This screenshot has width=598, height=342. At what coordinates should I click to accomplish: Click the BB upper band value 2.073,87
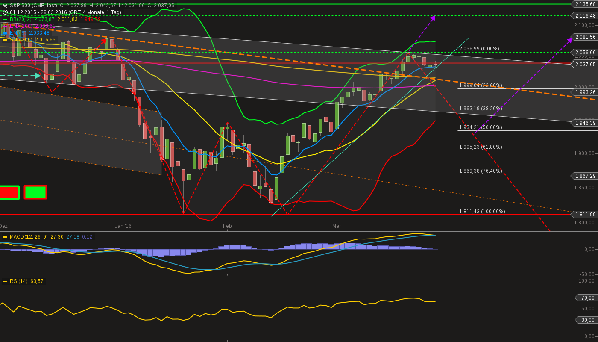click(44, 19)
